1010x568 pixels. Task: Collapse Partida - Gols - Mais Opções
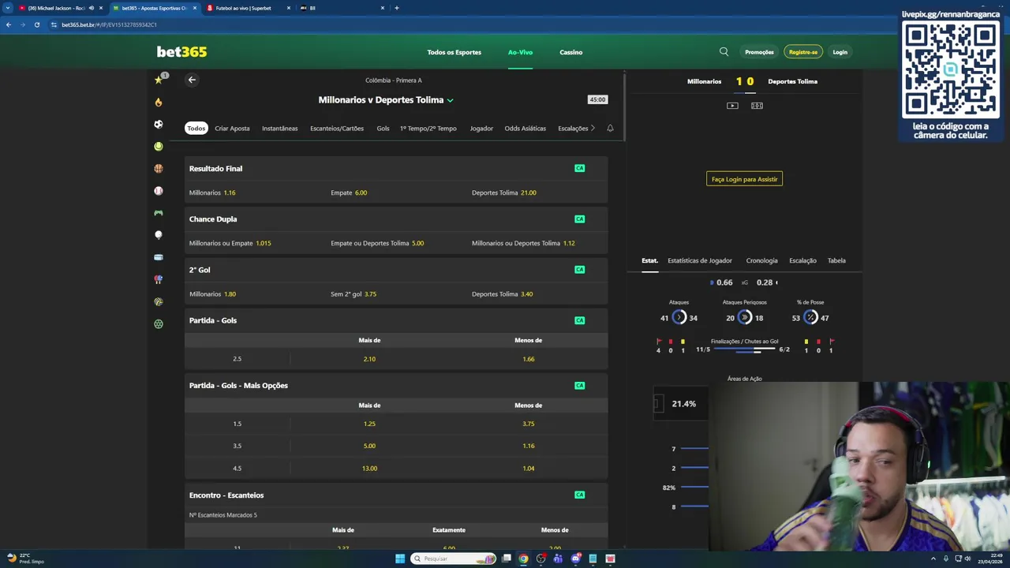(x=396, y=385)
